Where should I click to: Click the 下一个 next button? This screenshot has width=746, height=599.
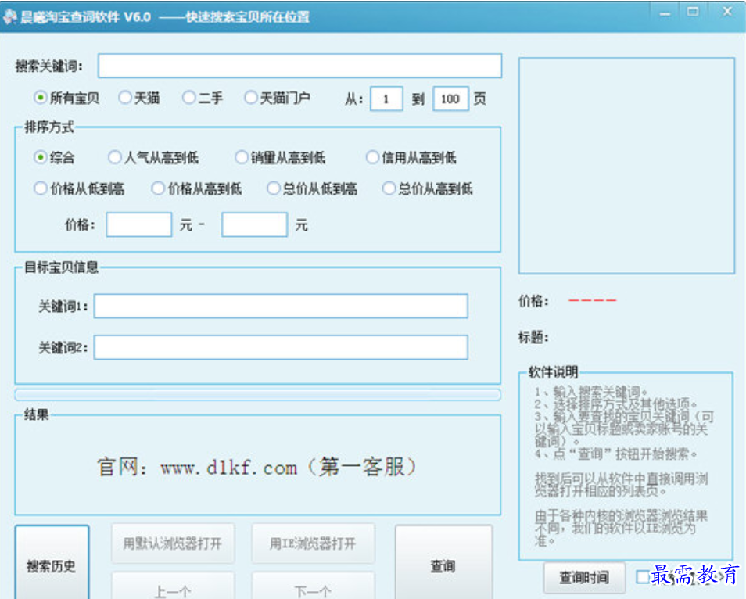point(313,586)
